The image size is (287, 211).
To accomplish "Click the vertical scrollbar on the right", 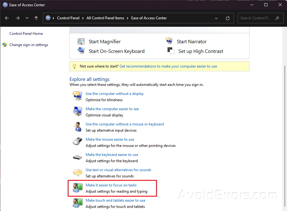I will point(285,137).
